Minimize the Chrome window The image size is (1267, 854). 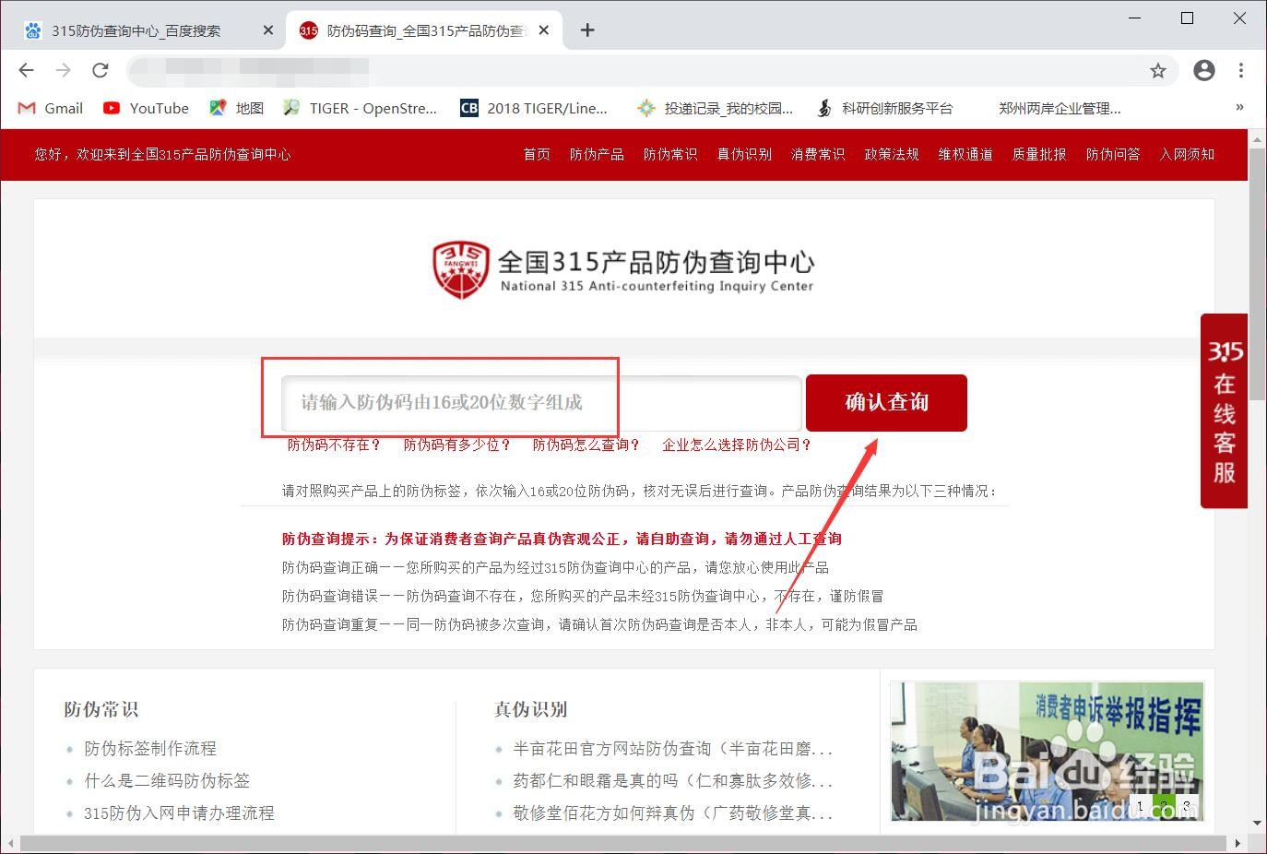point(1135,18)
